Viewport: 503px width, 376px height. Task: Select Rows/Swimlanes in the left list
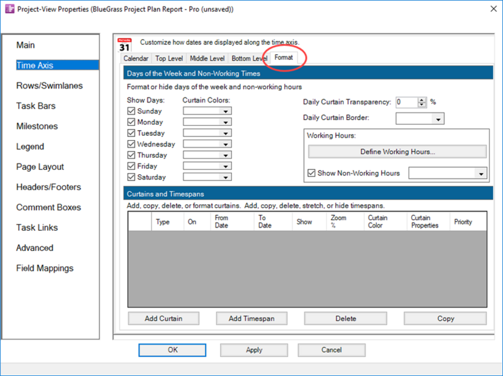(50, 86)
